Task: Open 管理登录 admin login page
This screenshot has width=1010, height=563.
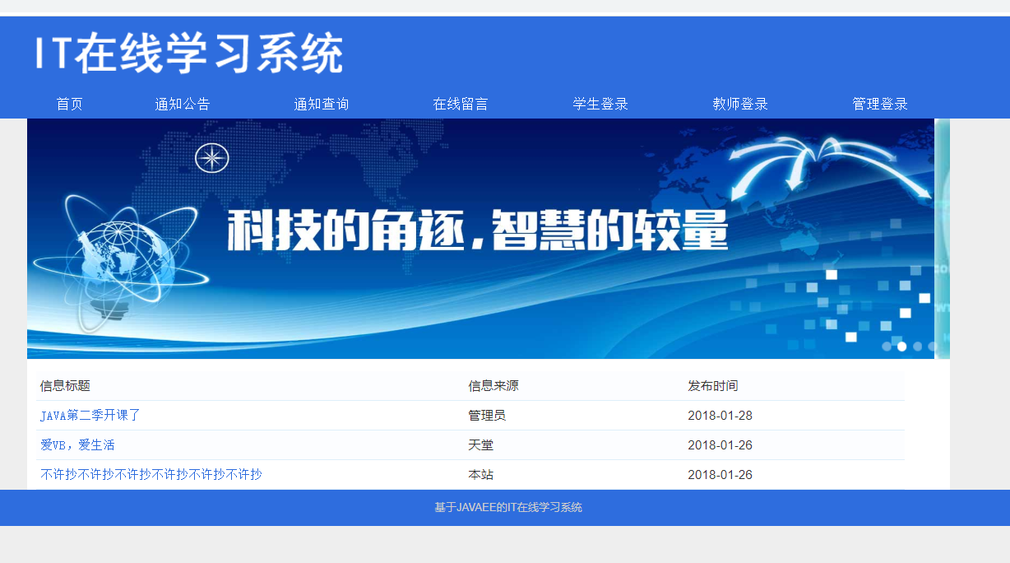Action: tap(880, 104)
